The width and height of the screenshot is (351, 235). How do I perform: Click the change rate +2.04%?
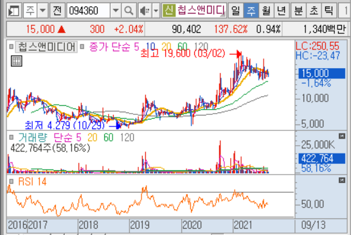tap(129, 29)
